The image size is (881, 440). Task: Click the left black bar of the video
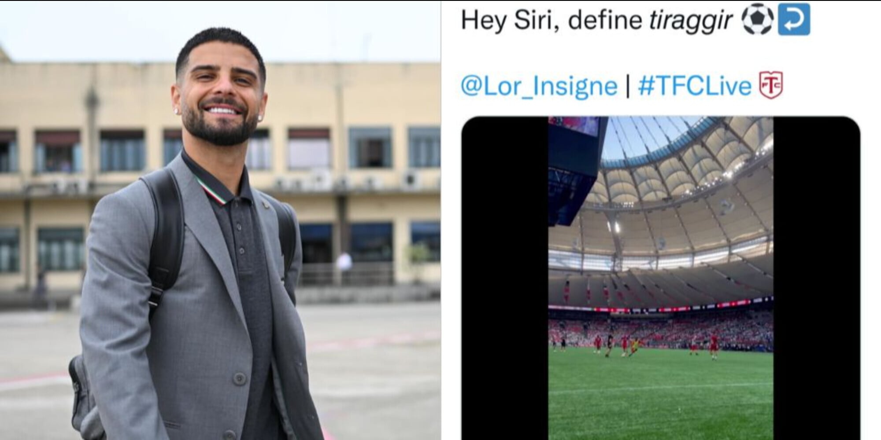point(505,278)
